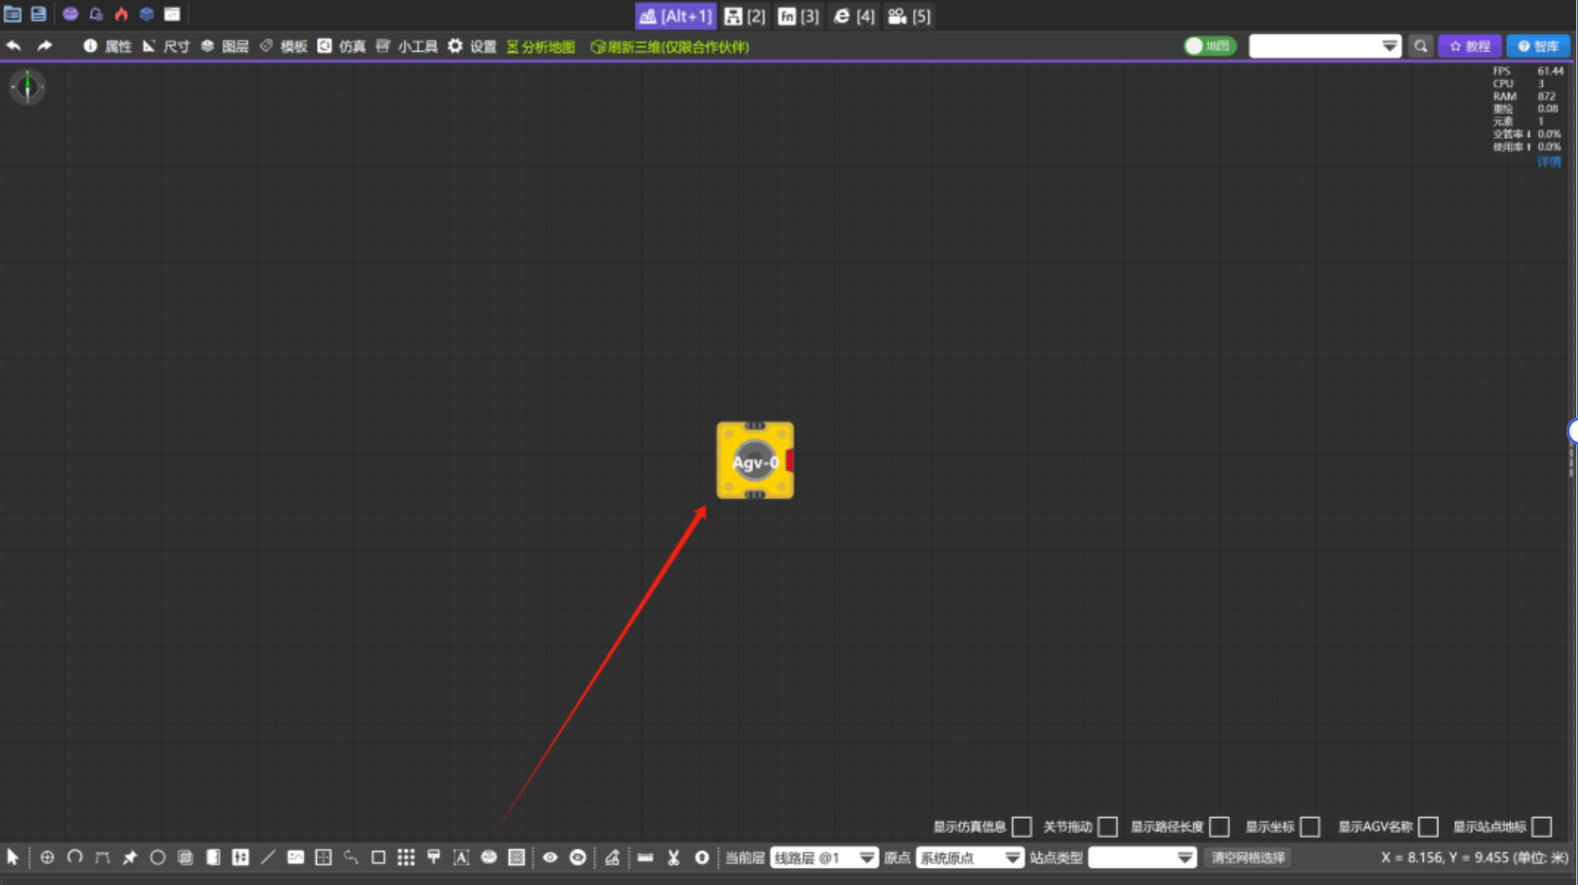Click the scissors cut tool
Viewport: 1578px width, 885px height.
(x=674, y=858)
